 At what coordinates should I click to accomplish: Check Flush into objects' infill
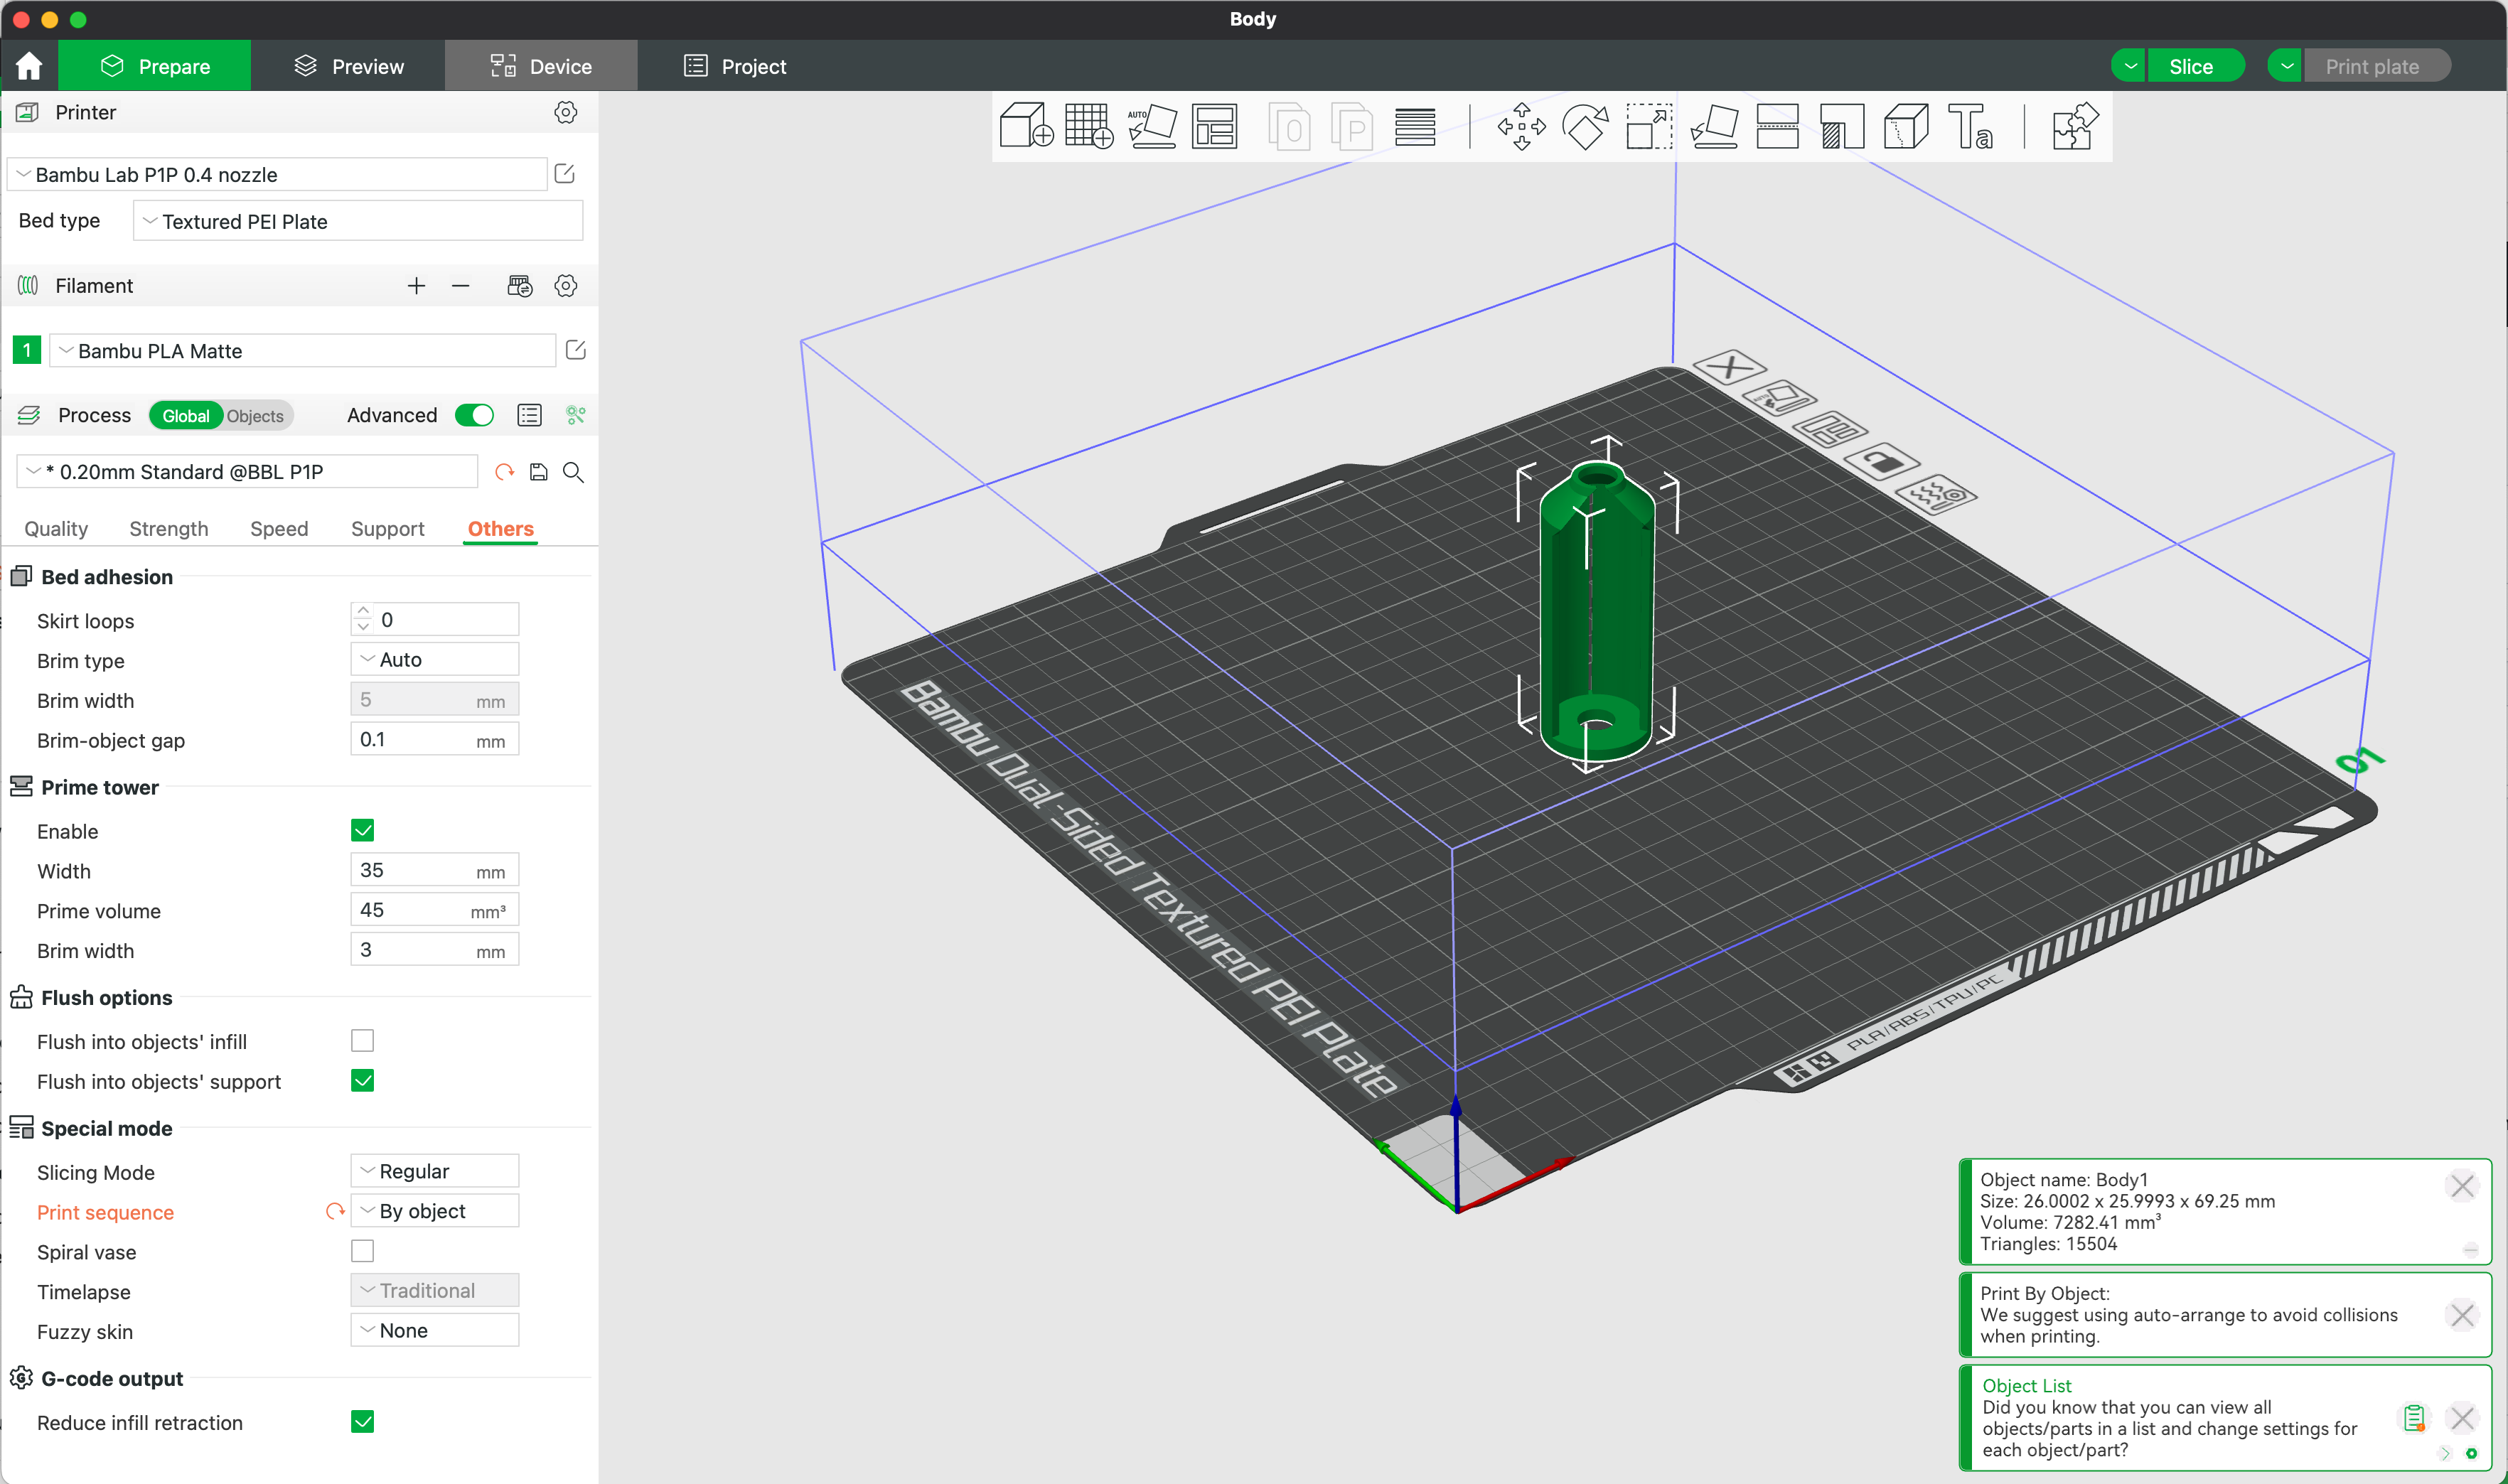[362, 1040]
